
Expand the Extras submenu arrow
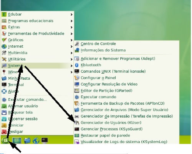click(71, 27)
